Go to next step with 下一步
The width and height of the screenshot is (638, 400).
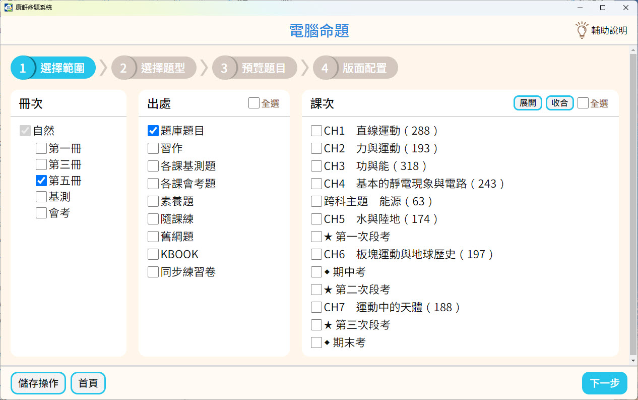(605, 383)
